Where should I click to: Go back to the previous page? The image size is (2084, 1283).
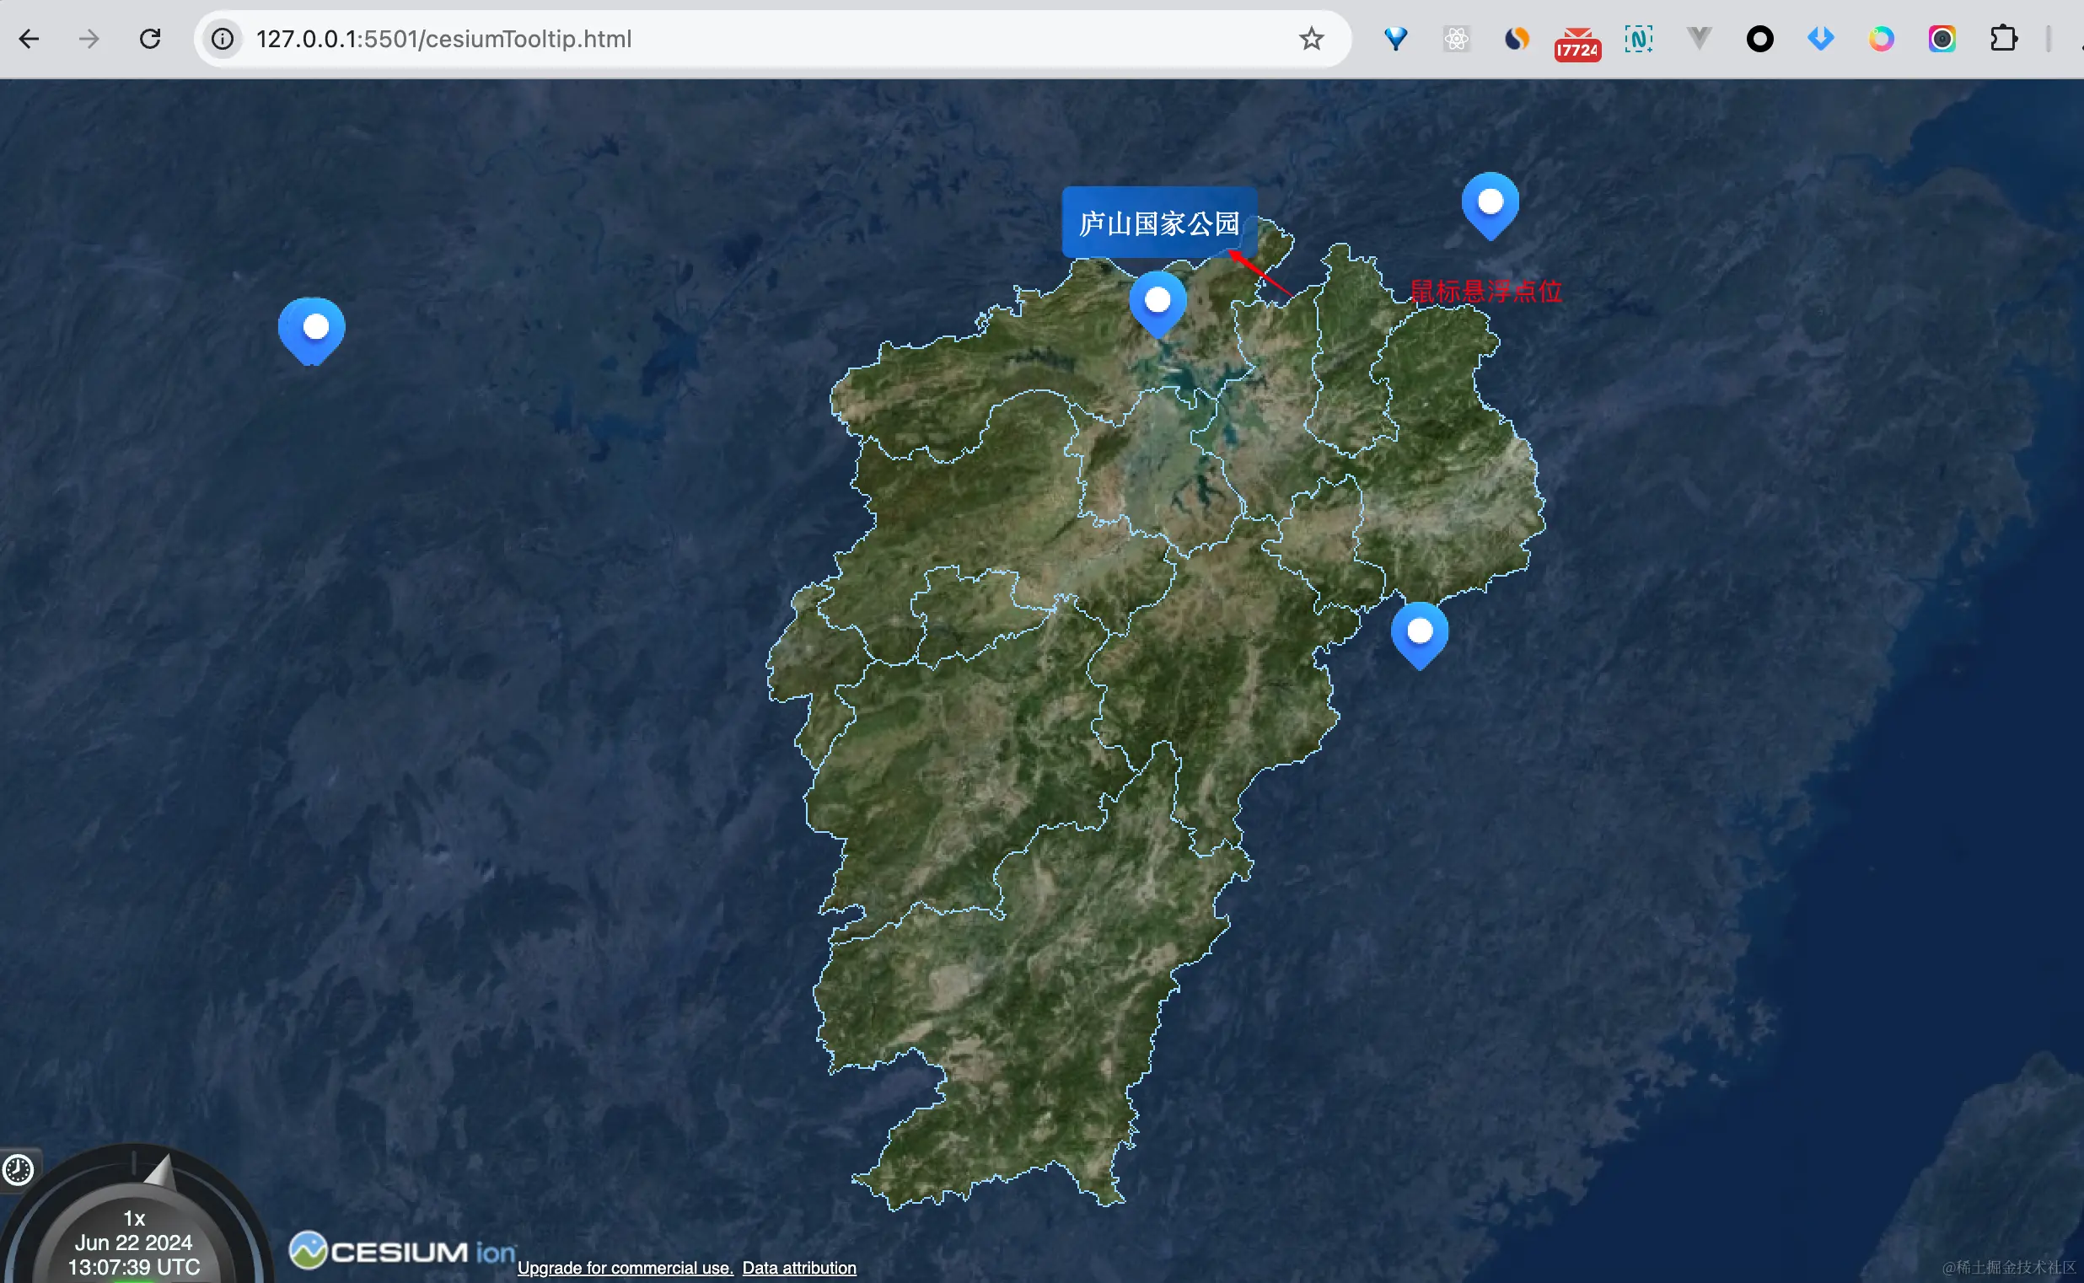(29, 39)
